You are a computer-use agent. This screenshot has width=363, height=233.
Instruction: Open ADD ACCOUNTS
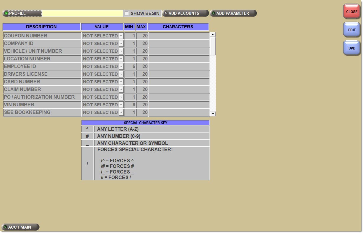[x=185, y=13]
